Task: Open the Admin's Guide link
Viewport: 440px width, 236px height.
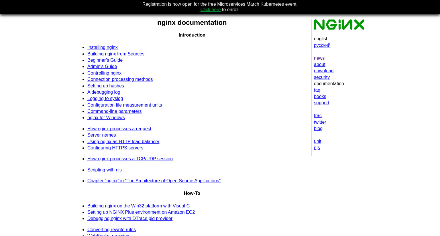Action: coord(102,67)
